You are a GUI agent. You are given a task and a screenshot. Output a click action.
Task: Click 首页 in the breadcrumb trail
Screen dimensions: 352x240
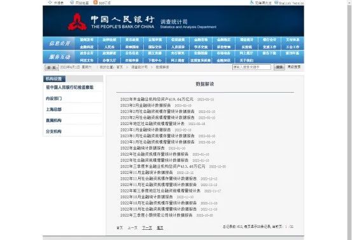[120, 67]
